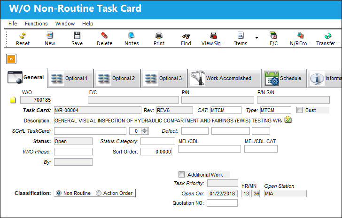Screen dimensions: 342x218
Task: Click the HR field showing 13
Action: pyautogui.click(x=245, y=194)
